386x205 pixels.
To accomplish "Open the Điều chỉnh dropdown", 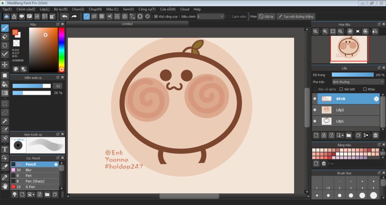I will 210,17.
